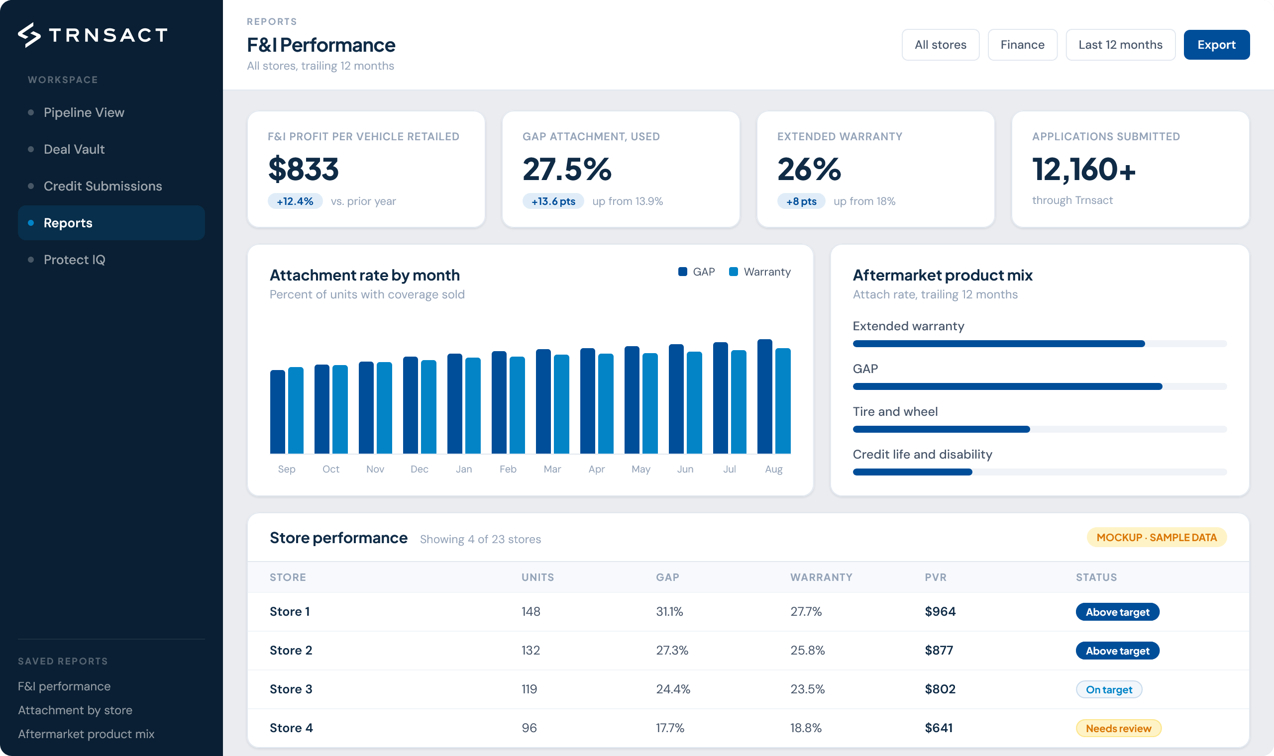Click the $833 profit value
Screen dimensions: 1274x756
coord(303,169)
